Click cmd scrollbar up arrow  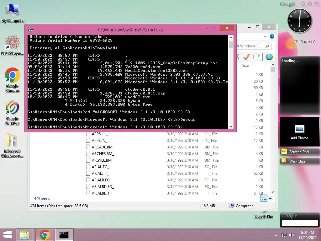pos(231,38)
